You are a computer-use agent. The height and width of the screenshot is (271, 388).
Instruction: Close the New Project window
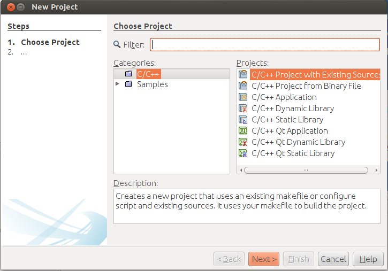10,7
